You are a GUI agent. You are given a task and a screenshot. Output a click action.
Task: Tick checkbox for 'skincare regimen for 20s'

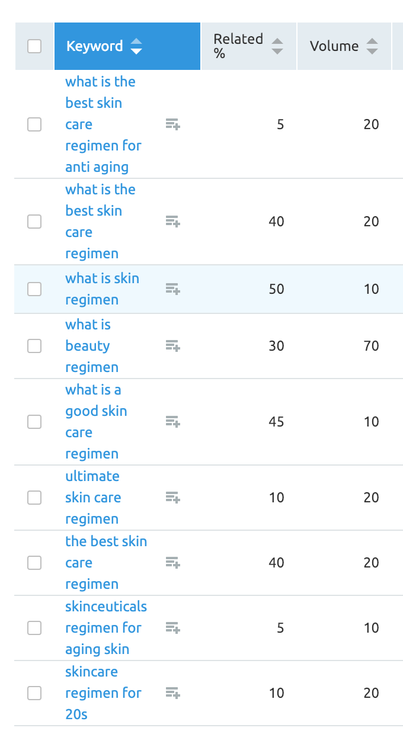coord(34,693)
